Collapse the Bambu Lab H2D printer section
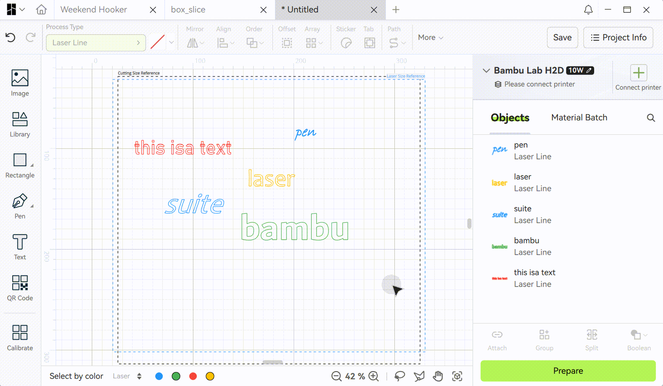The image size is (663, 386). (x=487, y=71)
